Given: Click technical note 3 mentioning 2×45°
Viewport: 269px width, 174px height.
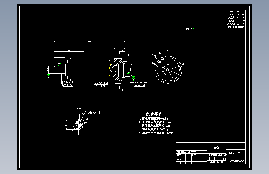Looking at the screenshot, I should pos(153,129).
